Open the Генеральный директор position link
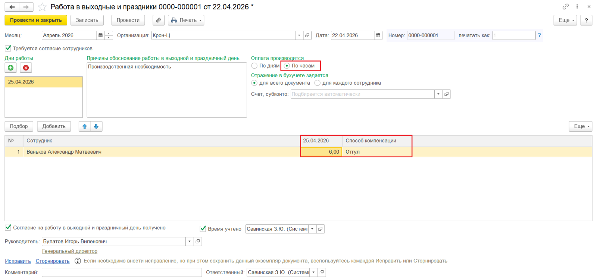The height and width of the screenshot is (280, 597). pyautogui.click(x=70, y=251)
